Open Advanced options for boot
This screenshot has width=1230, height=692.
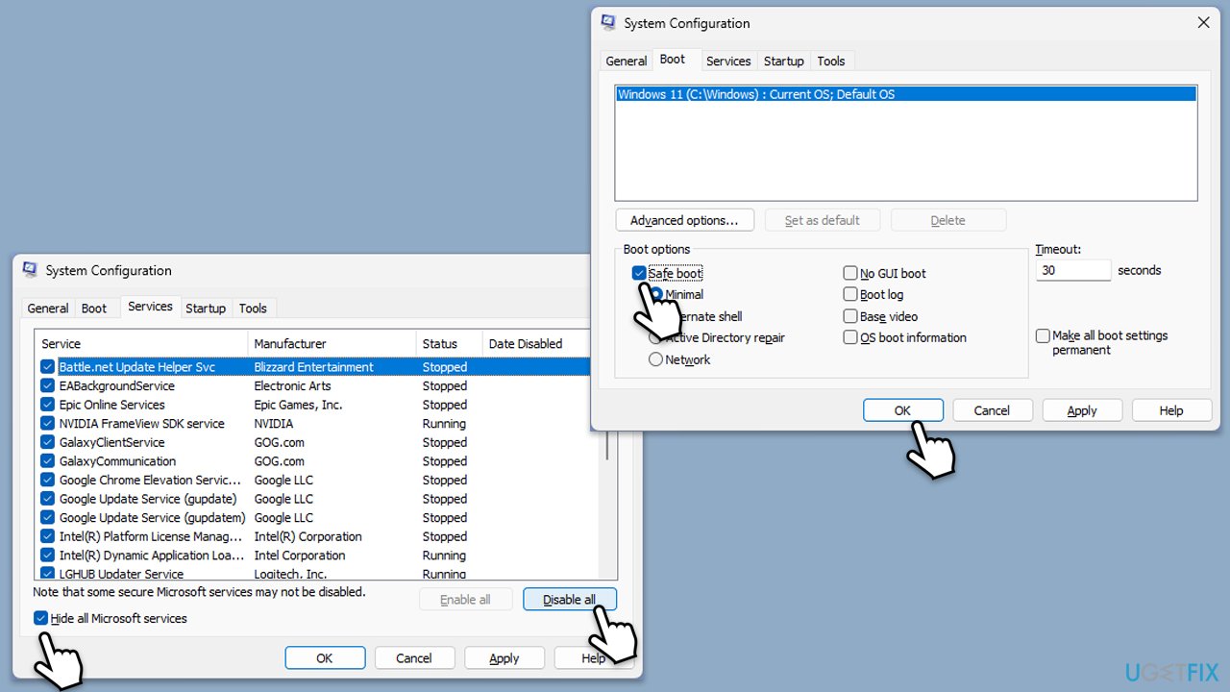[684, 220]
